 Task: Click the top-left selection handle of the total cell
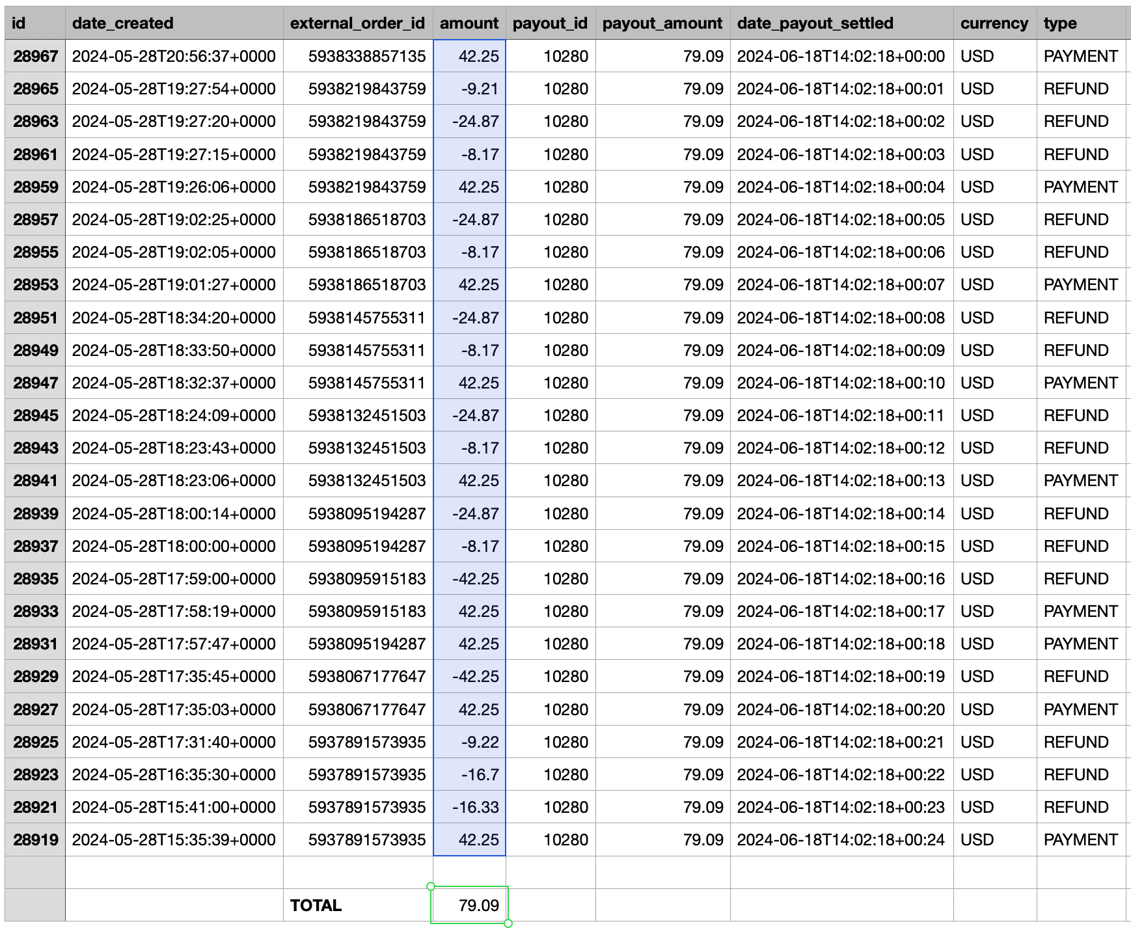[x=431, y=886]
